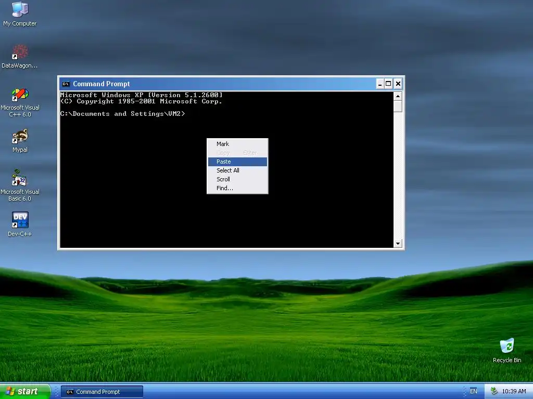Click the disabled Copy menu entry
The height and width of the screenshot is (399, 533).
click(237, 153)
